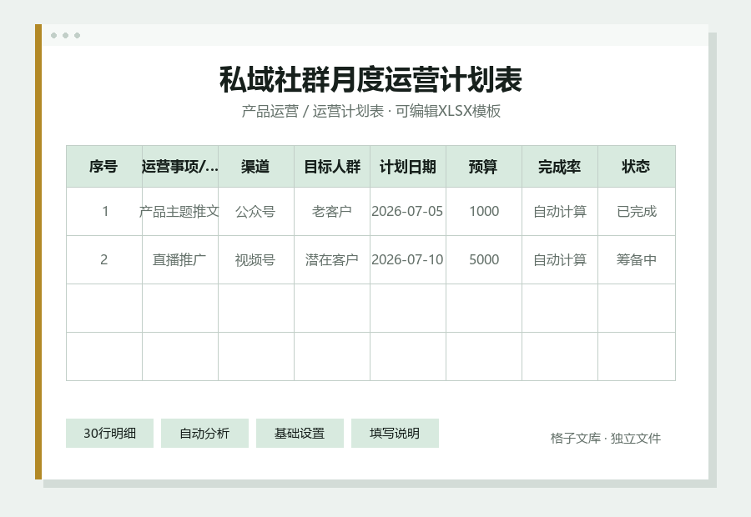Click the budget cell 5000
The width and height of the screenshot is (751, 517).
coord(484,260)
